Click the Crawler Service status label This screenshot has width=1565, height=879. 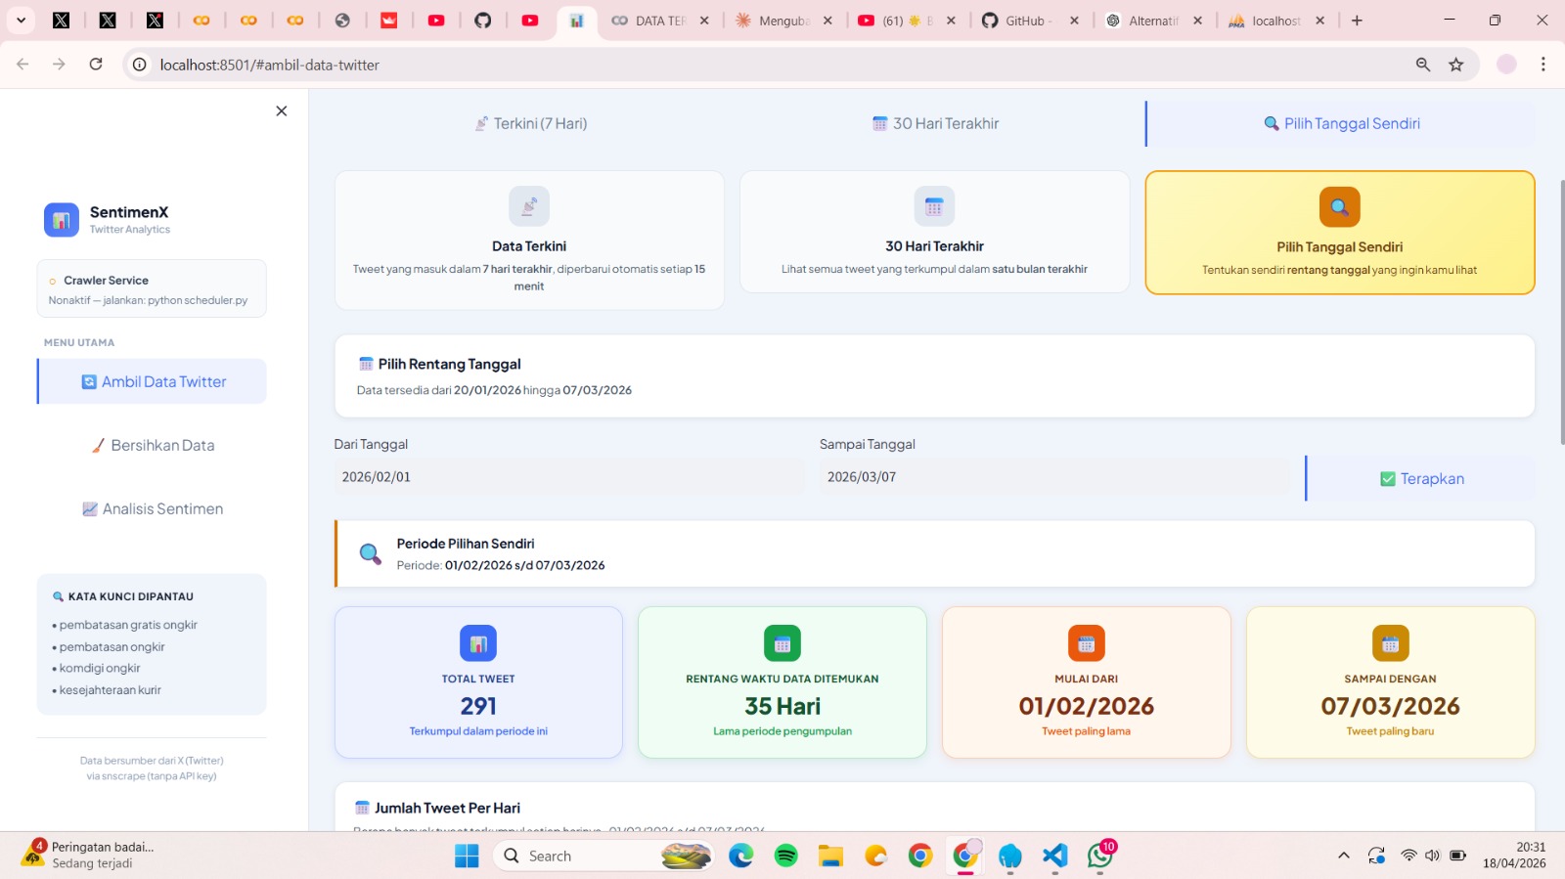(106, 281)
